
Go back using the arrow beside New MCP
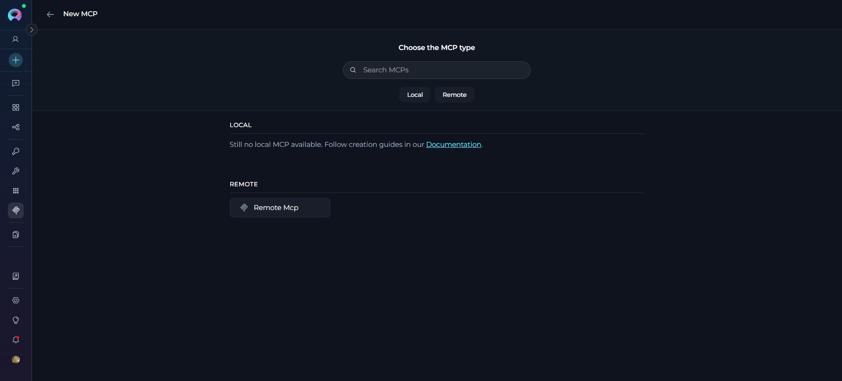(50, 14)
